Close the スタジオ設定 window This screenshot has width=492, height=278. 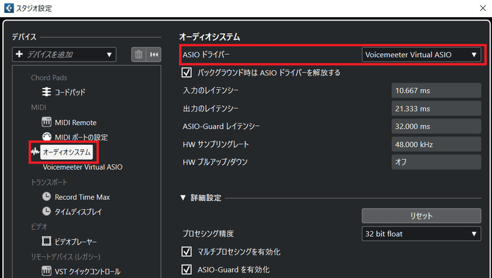pyautogui.click(x=483, y=8)
